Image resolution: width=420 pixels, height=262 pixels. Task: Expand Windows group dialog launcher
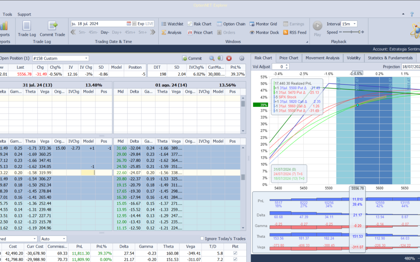307,42
